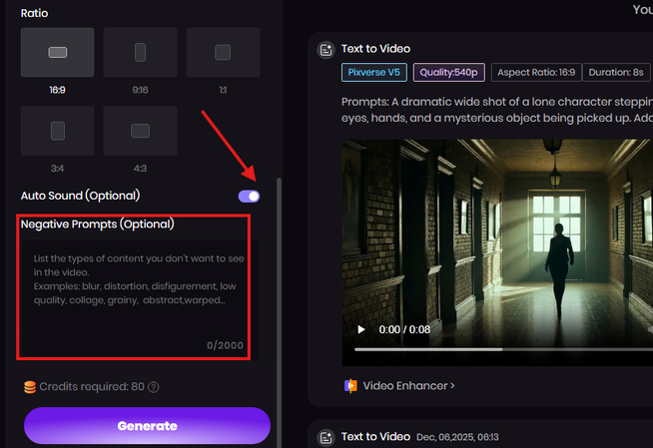Select the 9:16 aspect ratio tile
Screen dimensions: 653x448
pos(141,53)
